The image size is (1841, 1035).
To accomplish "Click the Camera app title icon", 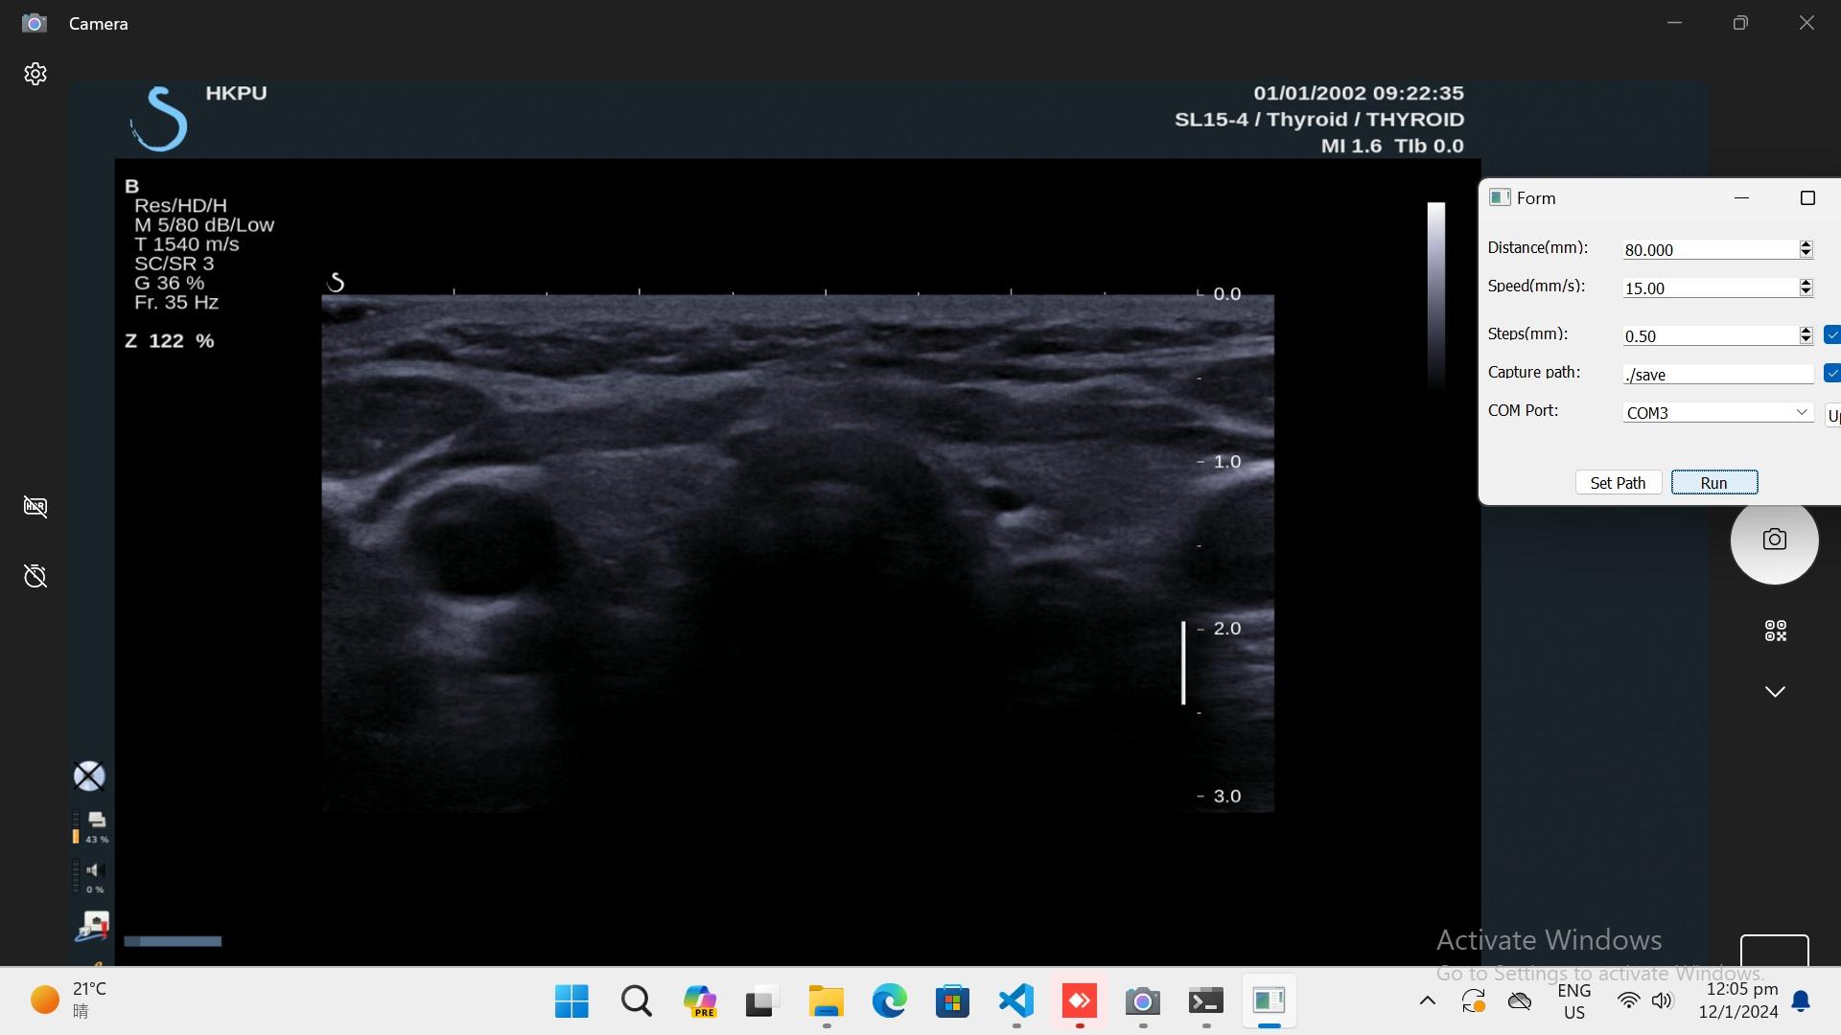I will coord(35,23).
